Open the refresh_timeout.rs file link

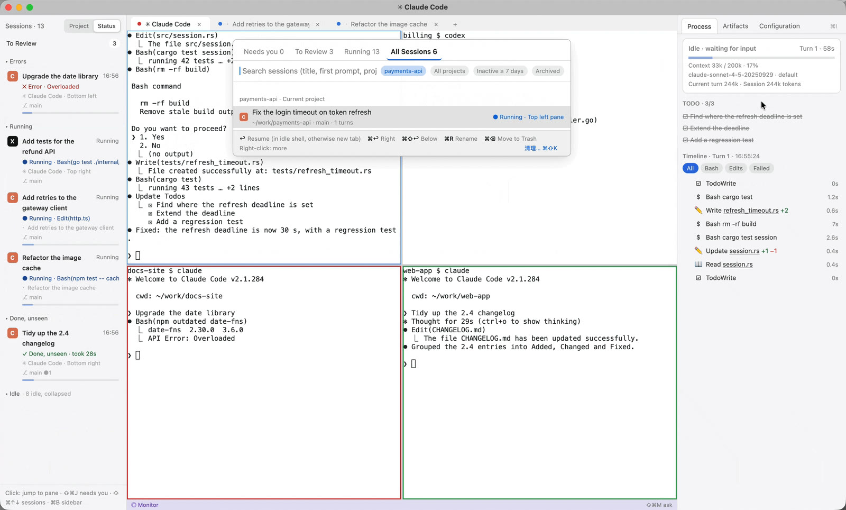coord(751,211)
